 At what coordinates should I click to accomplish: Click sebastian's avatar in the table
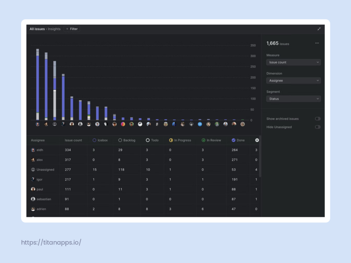click(x=33, y=199)
